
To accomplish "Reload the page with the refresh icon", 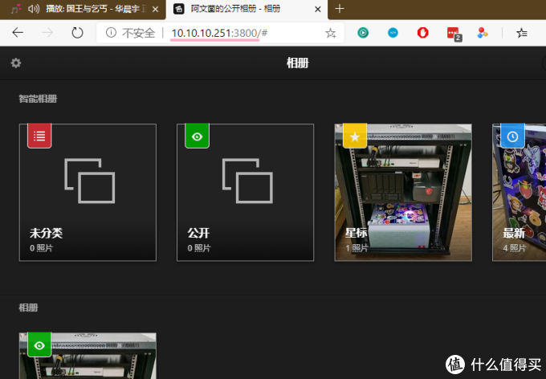I will pos(77,33).
